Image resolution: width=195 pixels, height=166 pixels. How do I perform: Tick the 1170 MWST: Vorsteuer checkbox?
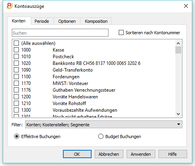16,83
